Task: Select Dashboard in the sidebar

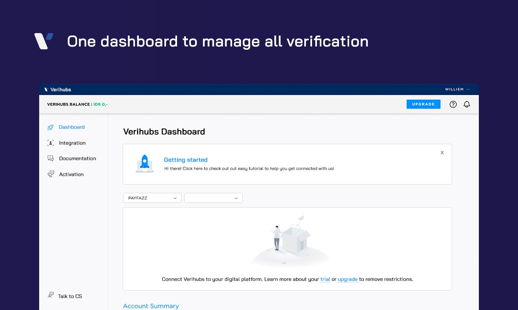Action: click(x=72, y=127)
